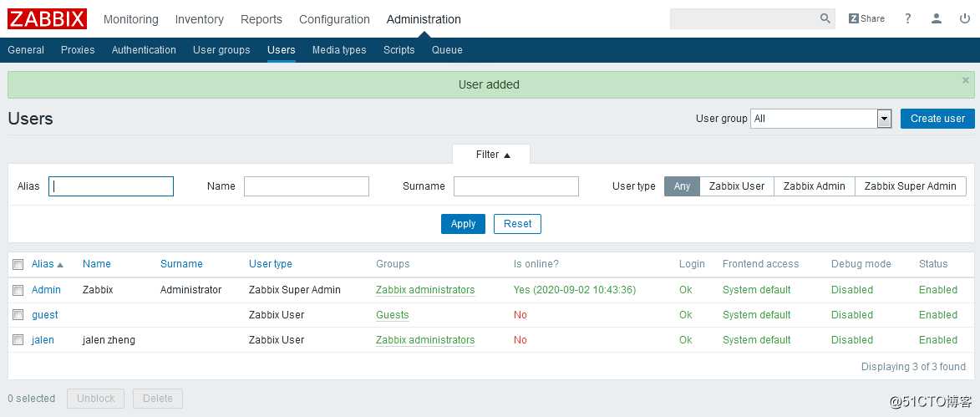Select Zabbix Super Admin type filter
Viewport: 980px width, 417px height.
point(910,186)
